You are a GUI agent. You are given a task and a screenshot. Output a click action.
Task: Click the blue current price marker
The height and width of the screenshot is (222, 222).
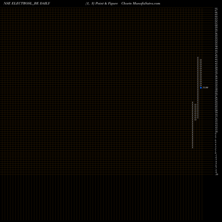click(x=201, y=87)
